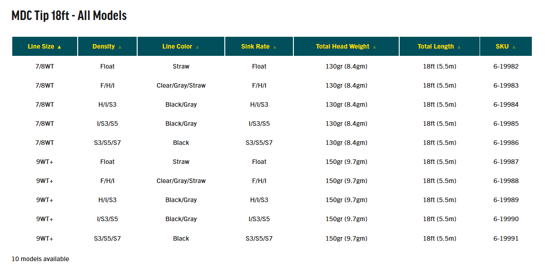The width and height of the screenshot is (545, 272).
Task: Click the Line Size sort arrow icon
Action: tap(59, 47)
